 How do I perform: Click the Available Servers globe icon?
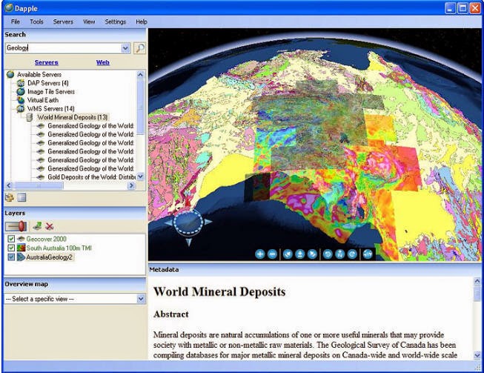[10, 74]
